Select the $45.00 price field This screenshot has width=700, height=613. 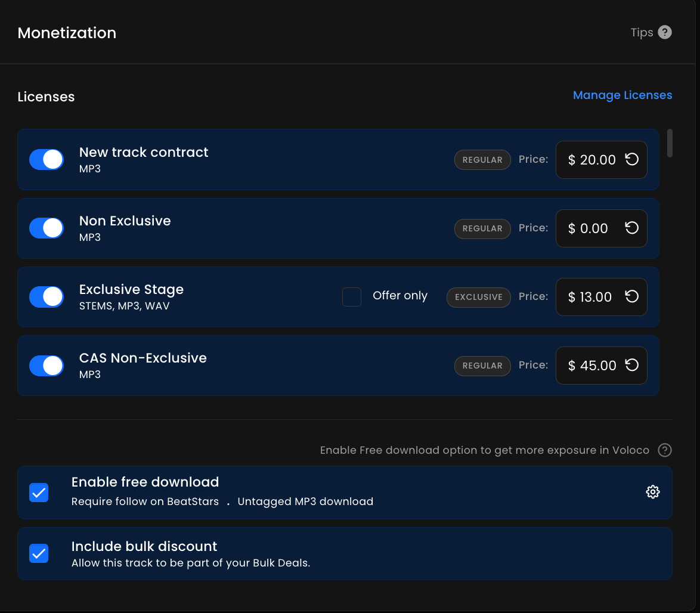pos(591,366)
